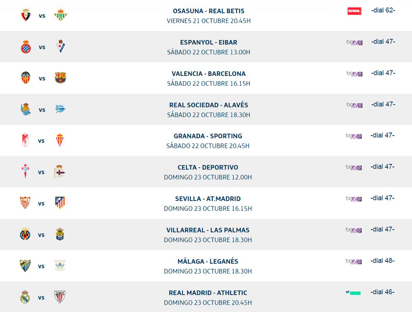Click the Espanyol club crest
The width and height of the screenshot is (412, 312).
[x=25, y=46]
